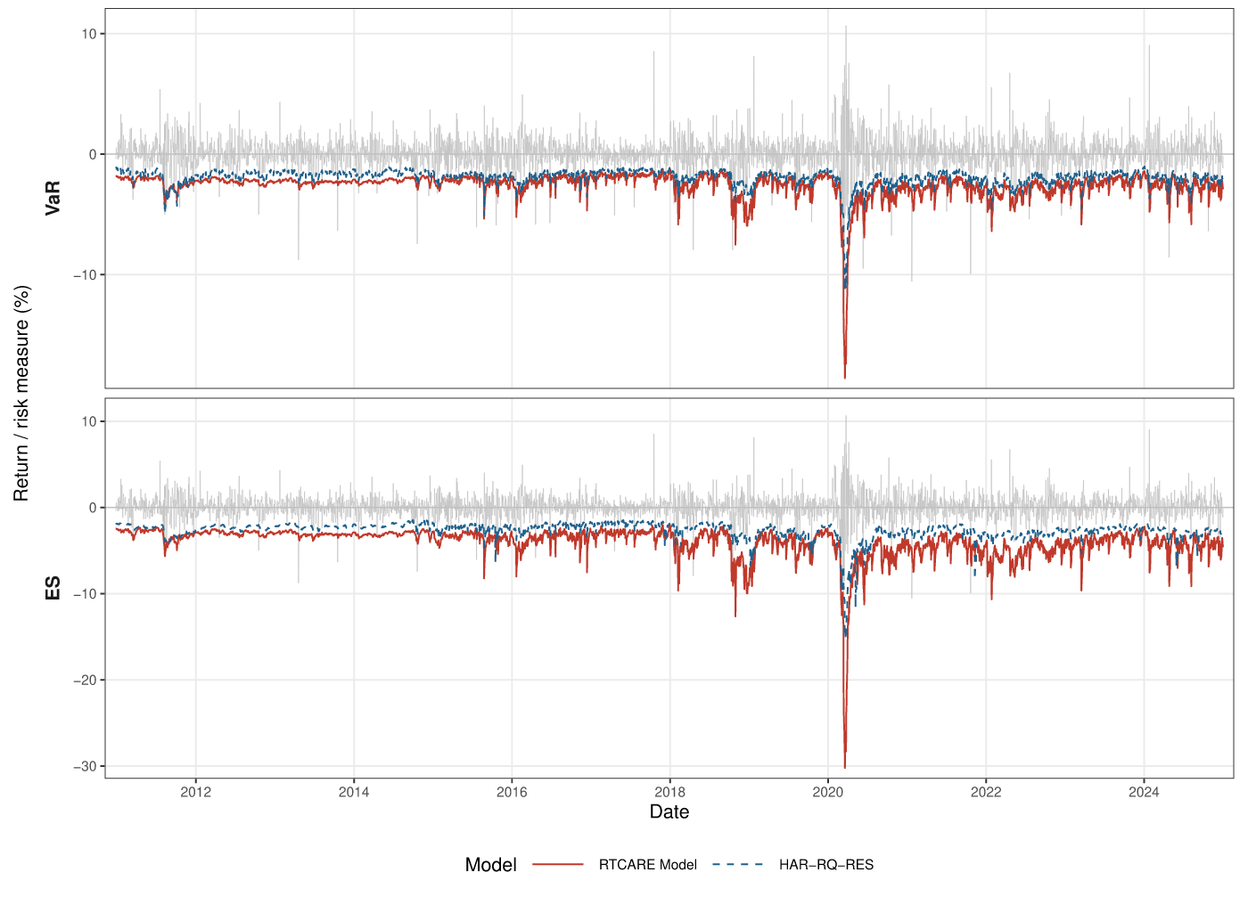
Task: Click the 2018 x-axis tick label
Action: coord(670,792)
